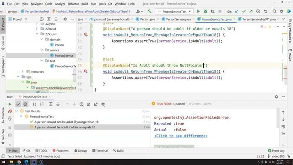Show hidden editor tabs dropdown arrow
Screen dimensions: 293x165
point(284,19)
